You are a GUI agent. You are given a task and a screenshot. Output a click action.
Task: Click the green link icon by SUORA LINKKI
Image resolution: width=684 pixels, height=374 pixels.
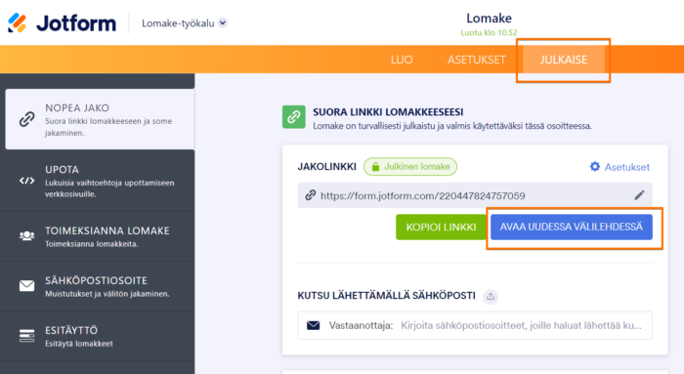[293, 117]
